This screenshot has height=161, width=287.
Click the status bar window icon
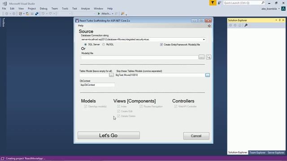[2, 158]
